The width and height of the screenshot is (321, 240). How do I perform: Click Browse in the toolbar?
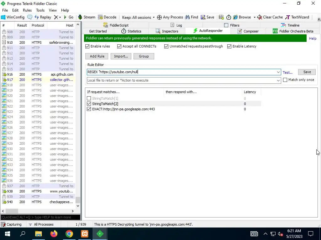242,17
